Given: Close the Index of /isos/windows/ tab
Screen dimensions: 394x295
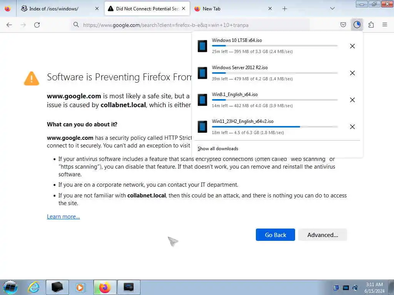Looking at the screenshot, I should [97, 8].
